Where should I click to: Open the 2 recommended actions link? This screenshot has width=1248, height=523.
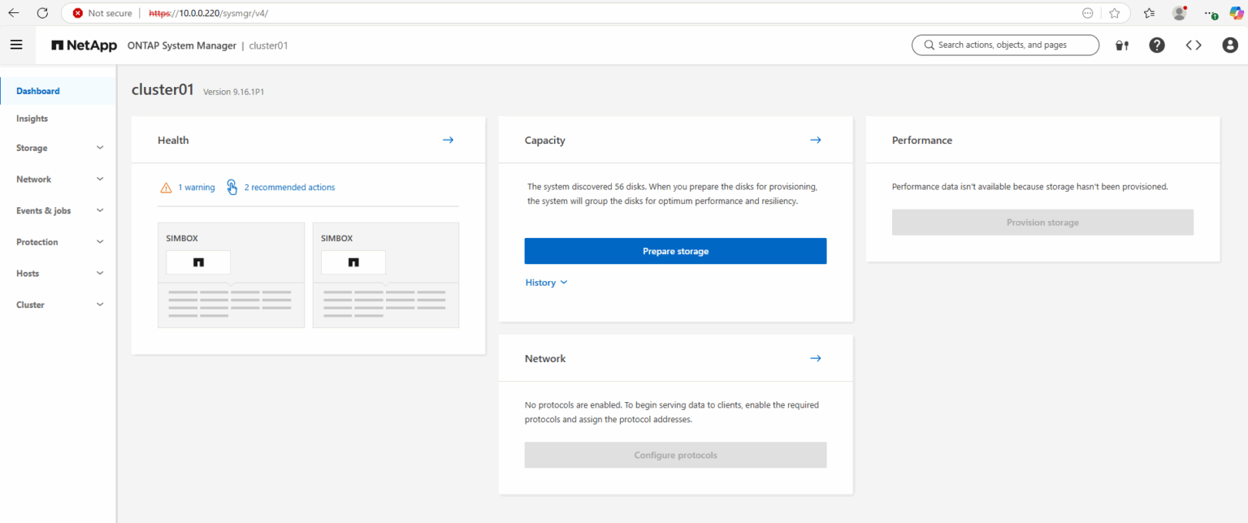(x=289, y=187)
